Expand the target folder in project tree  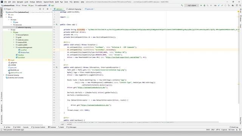pos(6,60)
